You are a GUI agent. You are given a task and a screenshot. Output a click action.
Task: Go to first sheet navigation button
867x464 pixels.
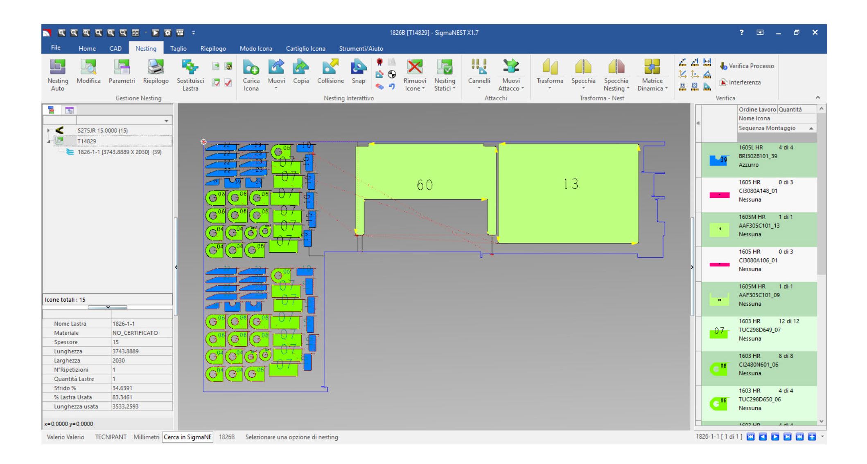coord(750,437)
